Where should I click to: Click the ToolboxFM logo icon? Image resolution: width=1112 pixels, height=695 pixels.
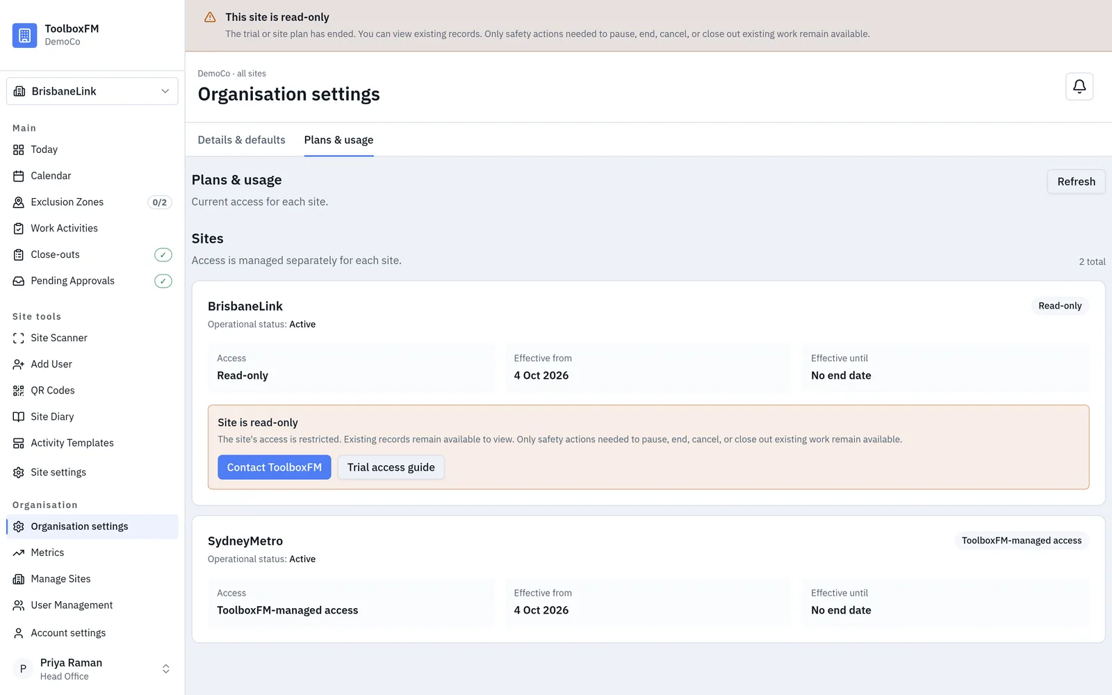pyautogui.click(x=24, y=35)
